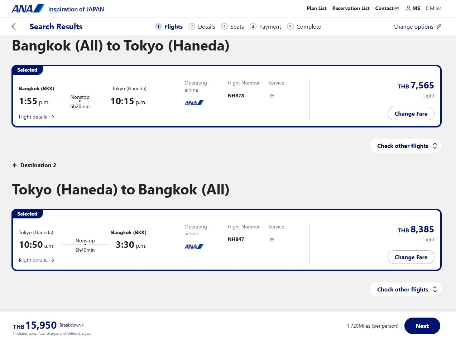Click the Wi-Fi service icon for flight NH878
Viewport: 456px width, 338px height.
(x=272, y=96)
